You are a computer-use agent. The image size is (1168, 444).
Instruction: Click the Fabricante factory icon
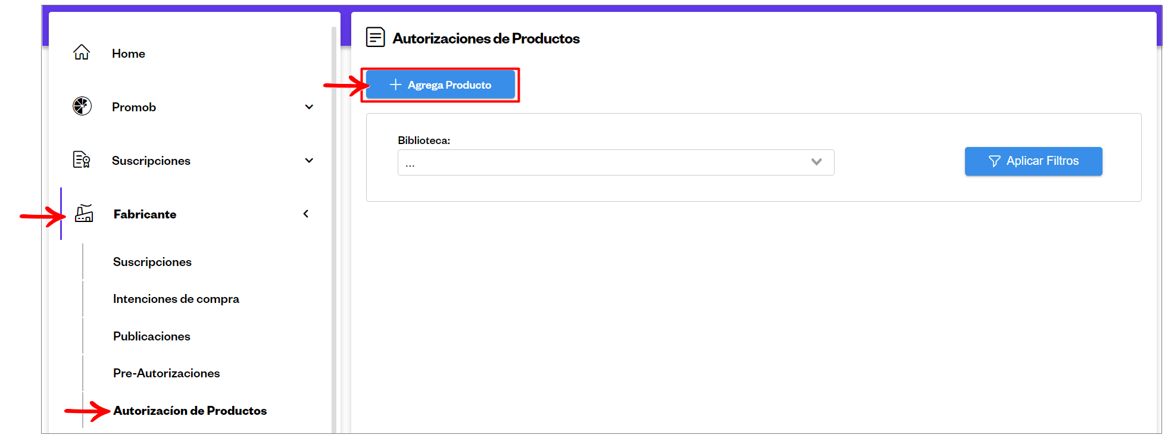coord(84,213)
